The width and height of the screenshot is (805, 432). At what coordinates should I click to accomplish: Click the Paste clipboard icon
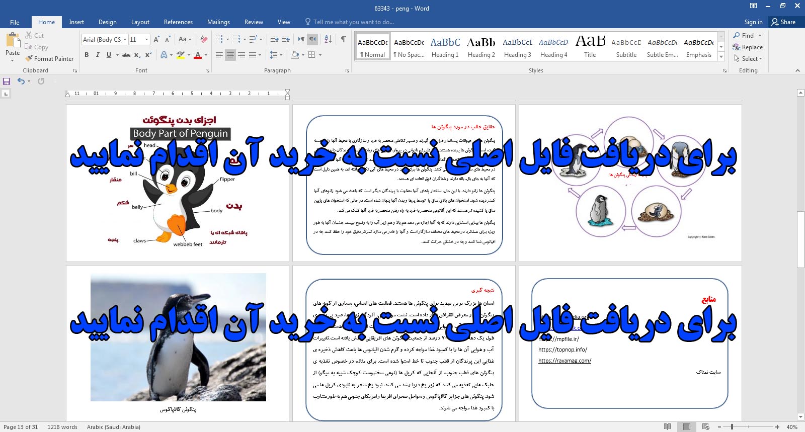click(x=13, y=40)
